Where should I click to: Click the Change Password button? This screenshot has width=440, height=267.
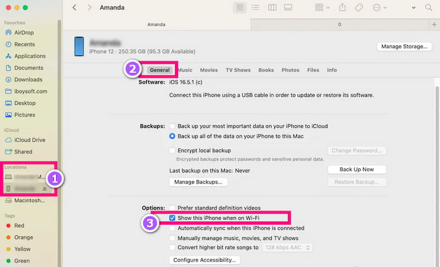pyautogui.click(x=356, y=151)
